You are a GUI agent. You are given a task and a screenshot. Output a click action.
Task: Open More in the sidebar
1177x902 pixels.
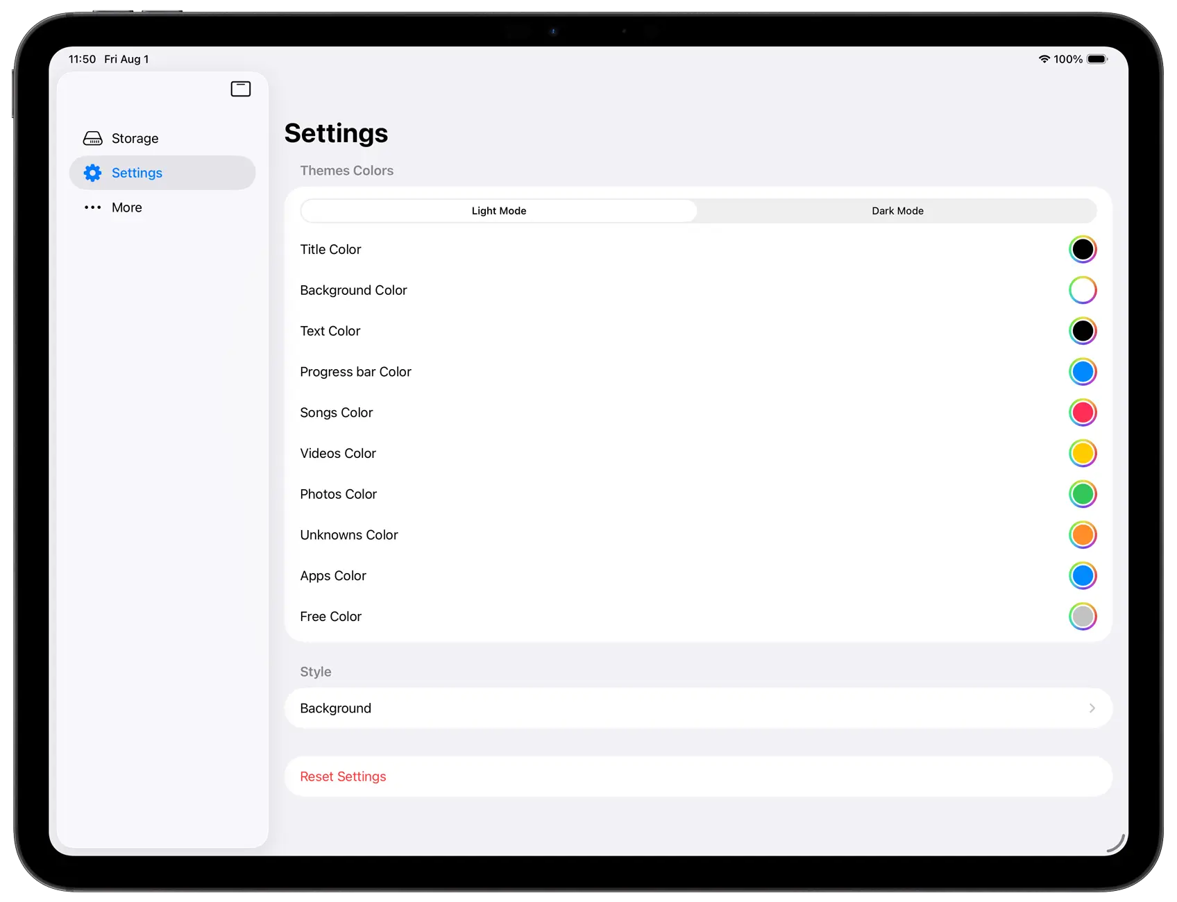click(162, 207)
